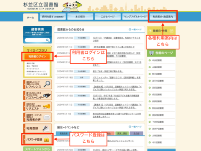Open the 本の紹介 navigation tab
The height and width of the screenshot is (151, 201).
coord(80,17)
